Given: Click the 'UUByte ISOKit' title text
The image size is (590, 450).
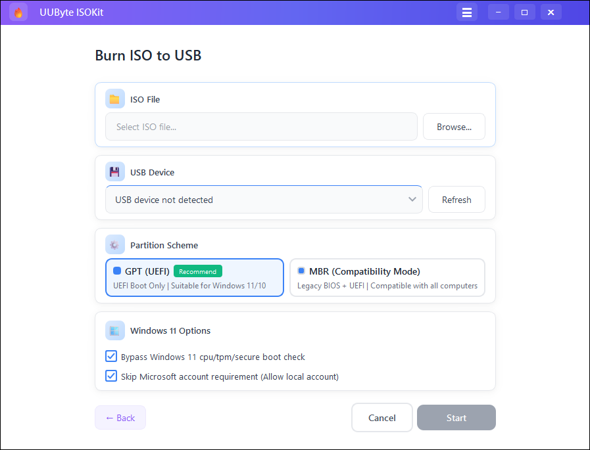Looking at the screenshot, I should click(x=72, y=12).
